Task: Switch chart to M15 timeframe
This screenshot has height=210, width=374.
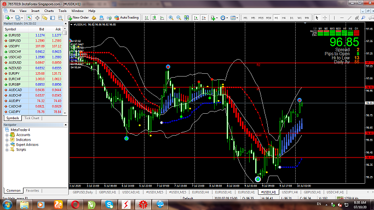Action: pyautogui.click(x=261, y=18)
